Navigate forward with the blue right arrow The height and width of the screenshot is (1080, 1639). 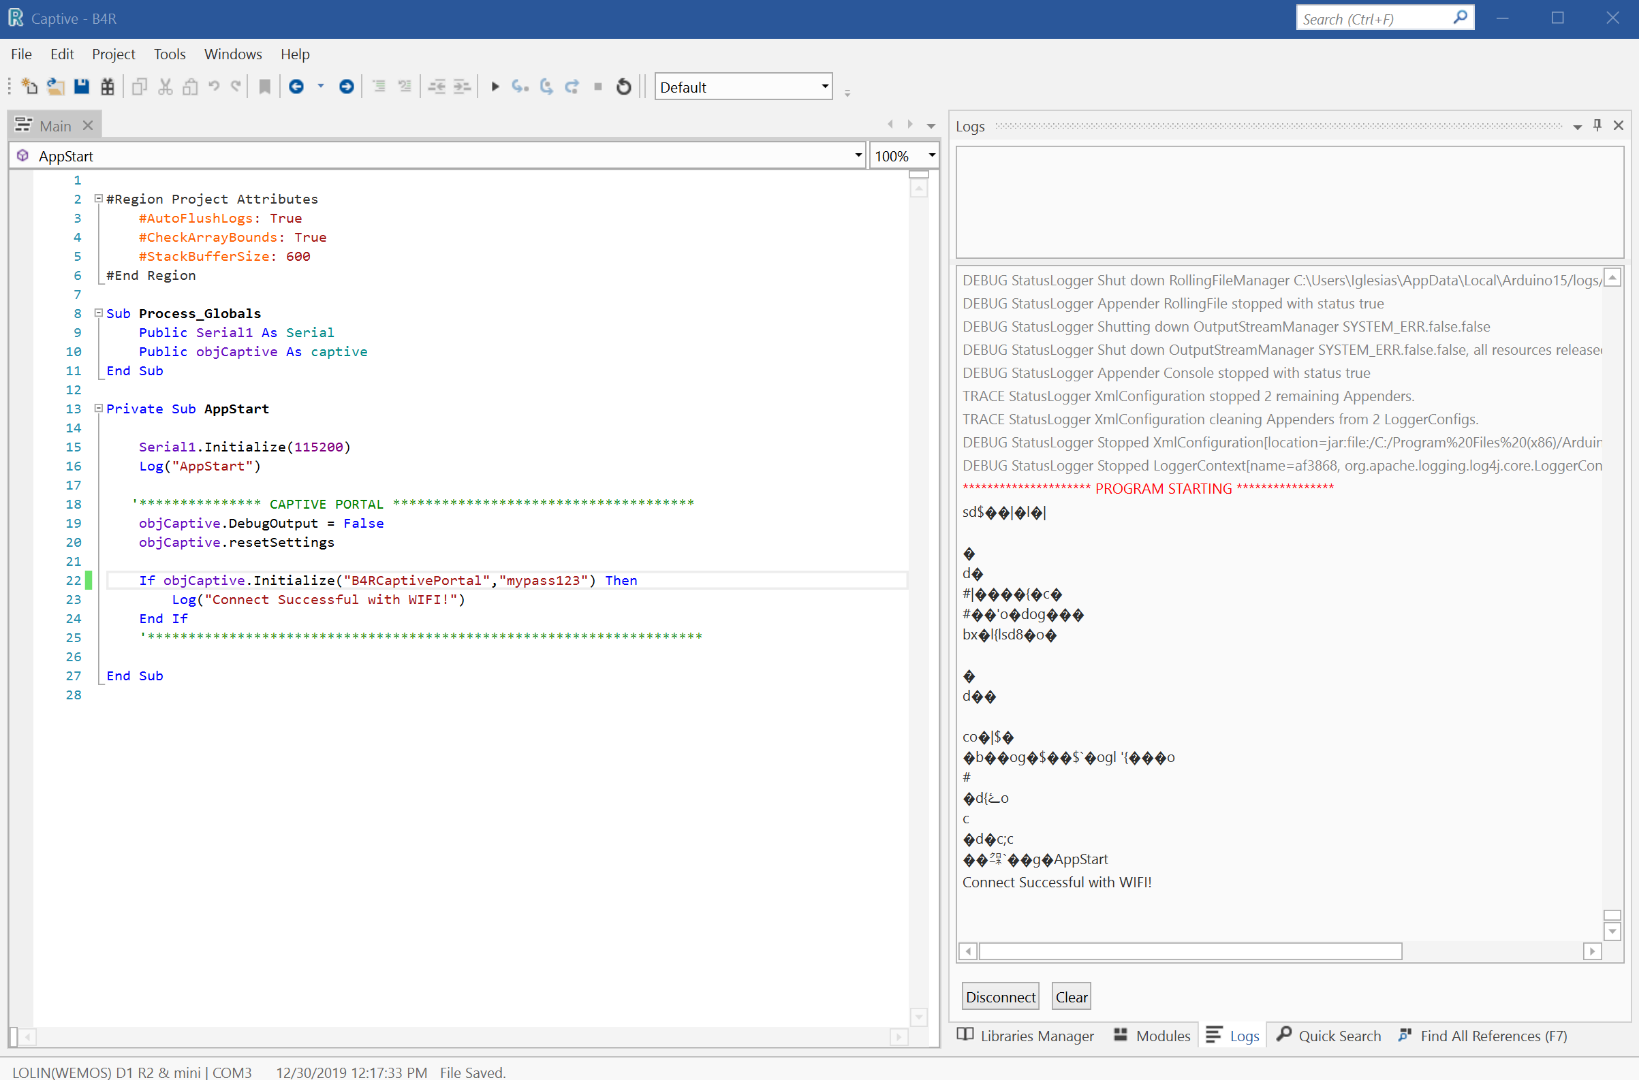(x=347, y=86)
